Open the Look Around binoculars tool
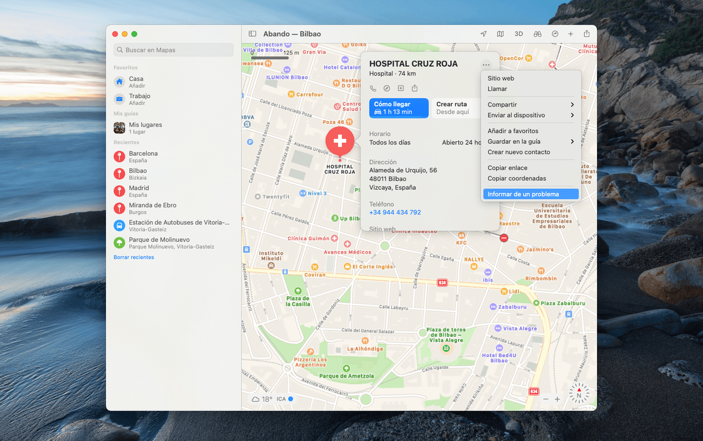 tap(537, 33)
